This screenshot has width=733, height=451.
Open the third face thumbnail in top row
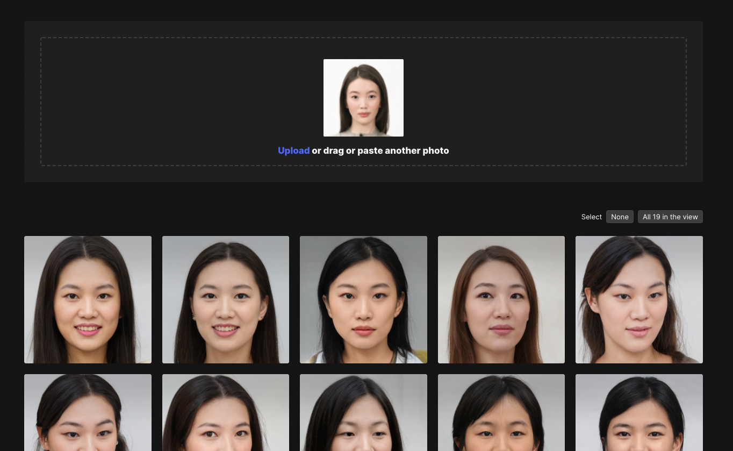coord(363,299)
